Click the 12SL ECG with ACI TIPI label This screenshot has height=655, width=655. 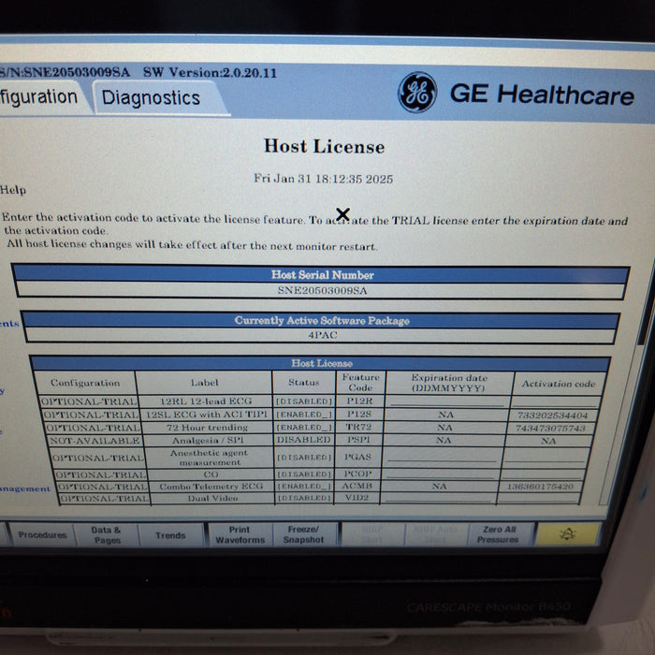click(207, 415)
